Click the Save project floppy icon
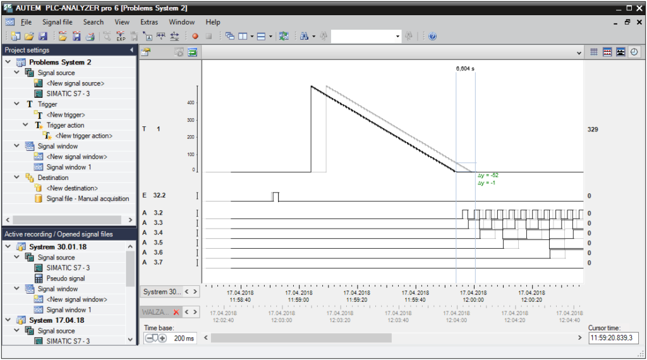This screenshot has height=360, width=647. [x=43, y=36]
